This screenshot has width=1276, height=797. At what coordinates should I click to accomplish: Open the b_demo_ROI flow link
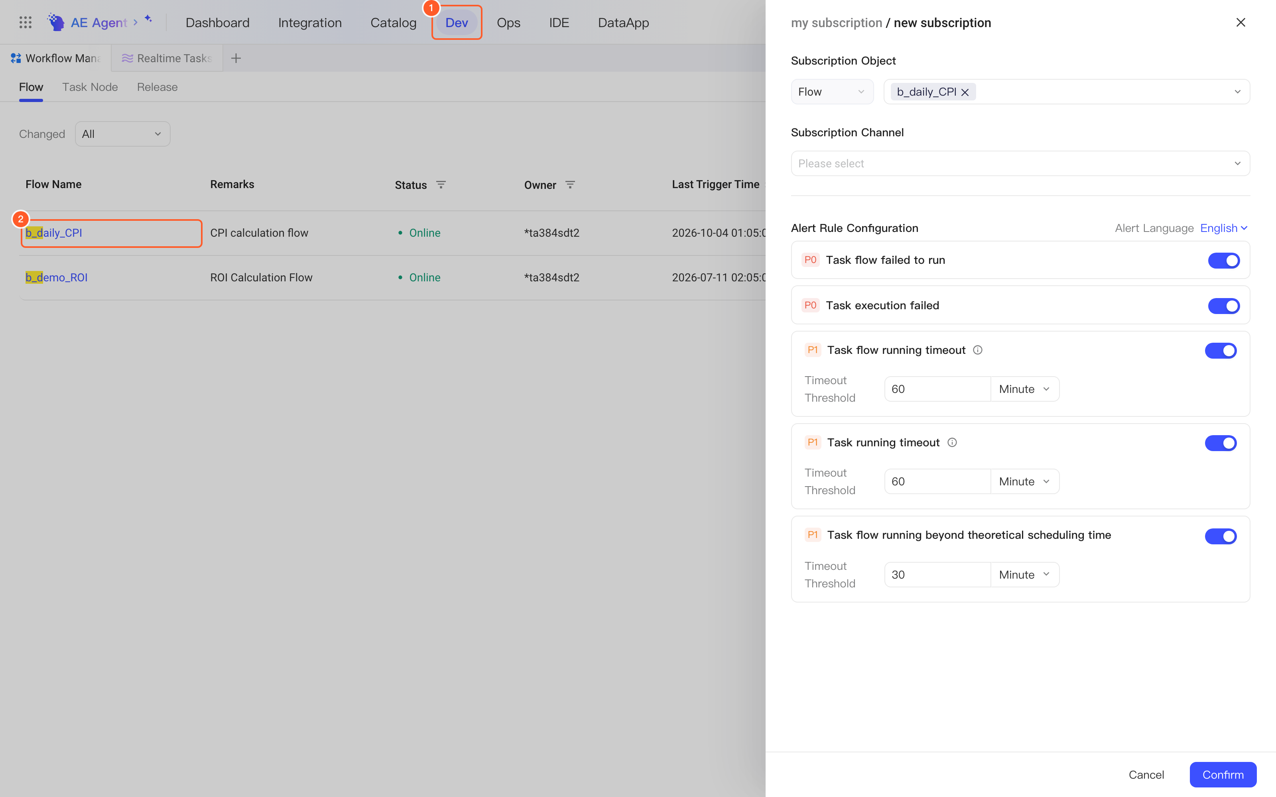coord(56,277)
